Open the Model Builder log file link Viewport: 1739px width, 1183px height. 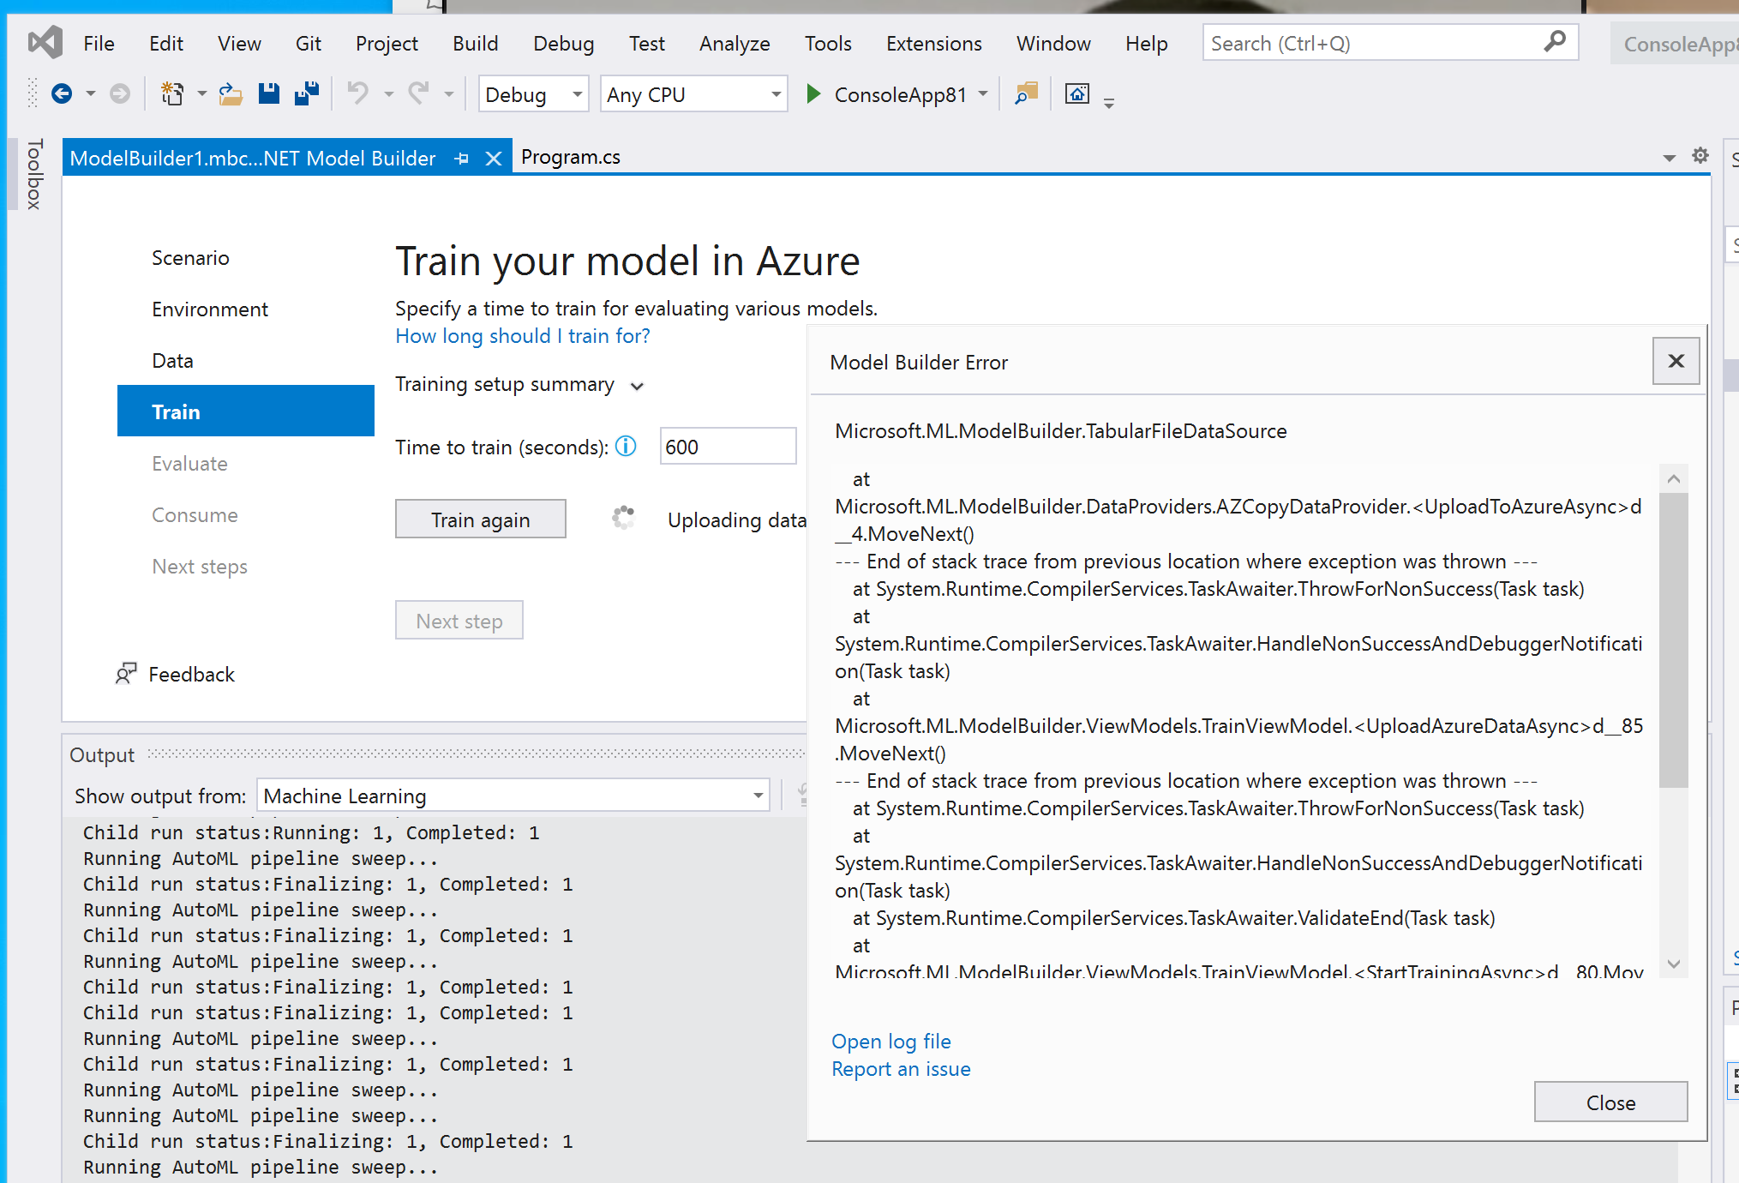pos(890,1041)
